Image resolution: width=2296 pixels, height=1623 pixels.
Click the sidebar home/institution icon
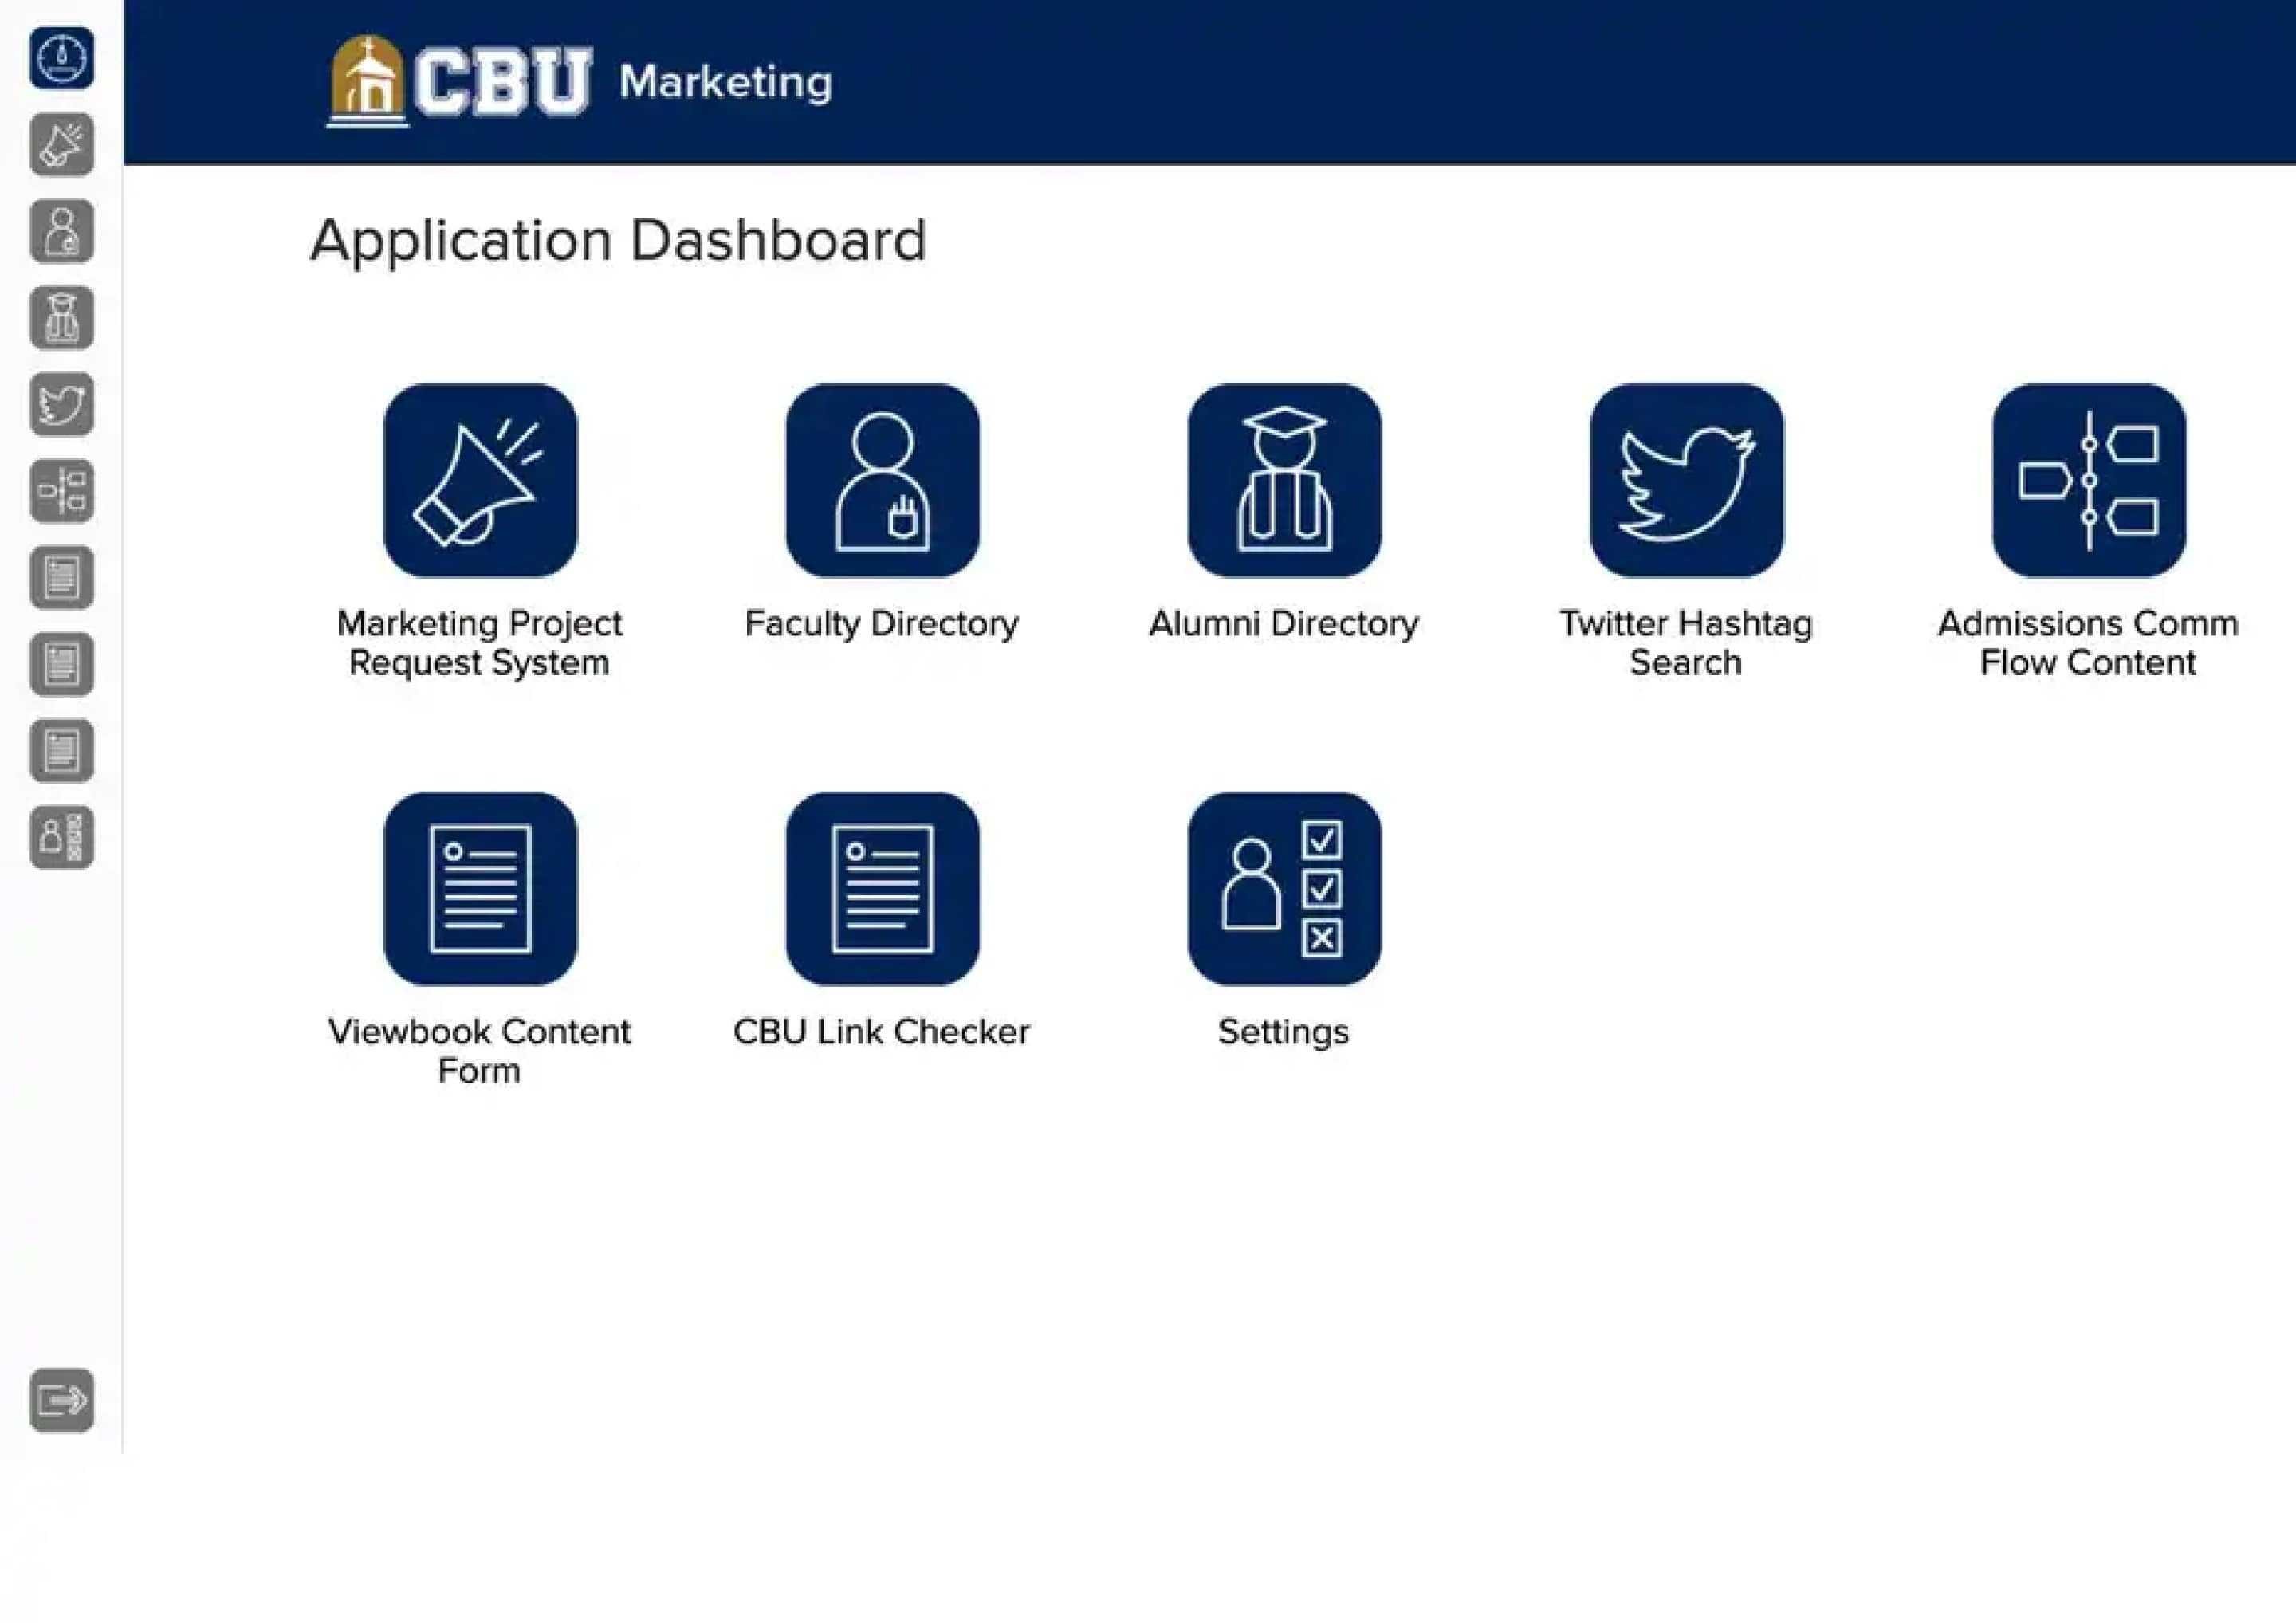click(61, 58)
